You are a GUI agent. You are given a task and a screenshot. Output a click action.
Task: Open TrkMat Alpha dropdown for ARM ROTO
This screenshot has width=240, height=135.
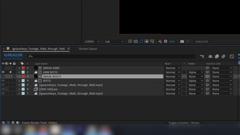[x=196, y=72]
